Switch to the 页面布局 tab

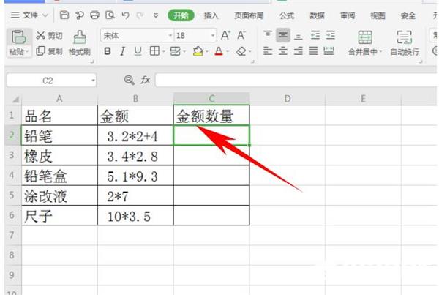249,15
